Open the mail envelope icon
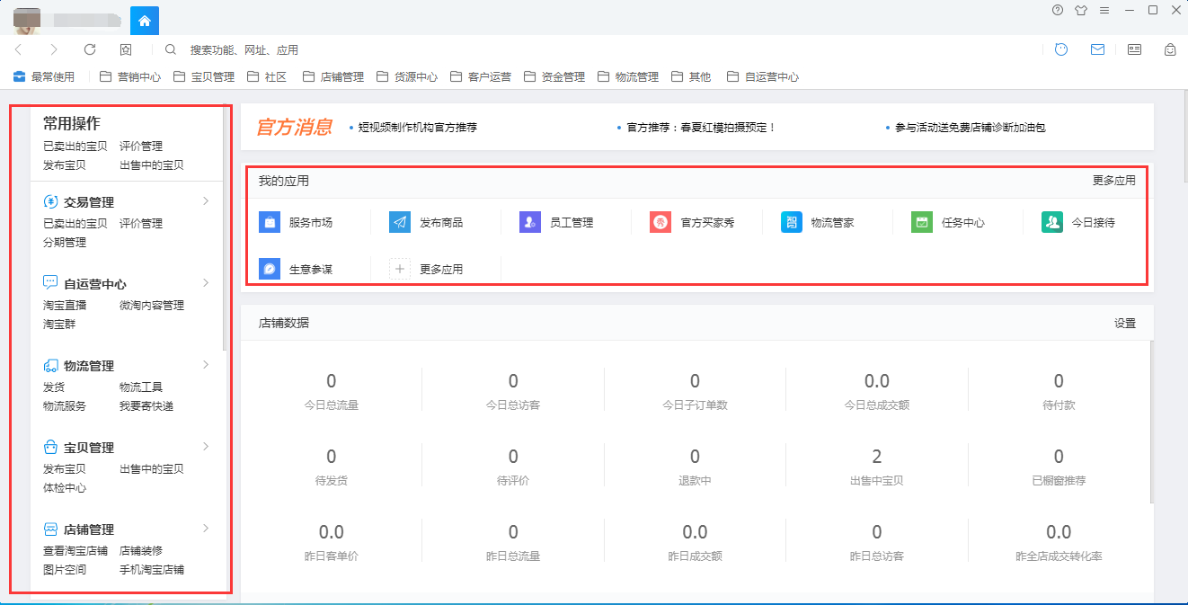Screen dimensions: 1188x605 pos(1097,50)
